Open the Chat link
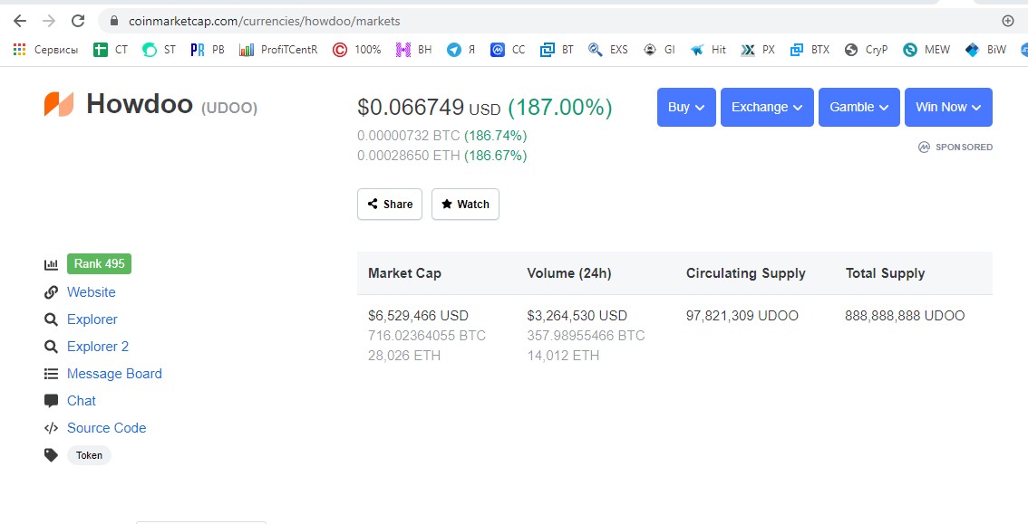The height and width of the screenshot is (524, 1028). click(82, 401)
